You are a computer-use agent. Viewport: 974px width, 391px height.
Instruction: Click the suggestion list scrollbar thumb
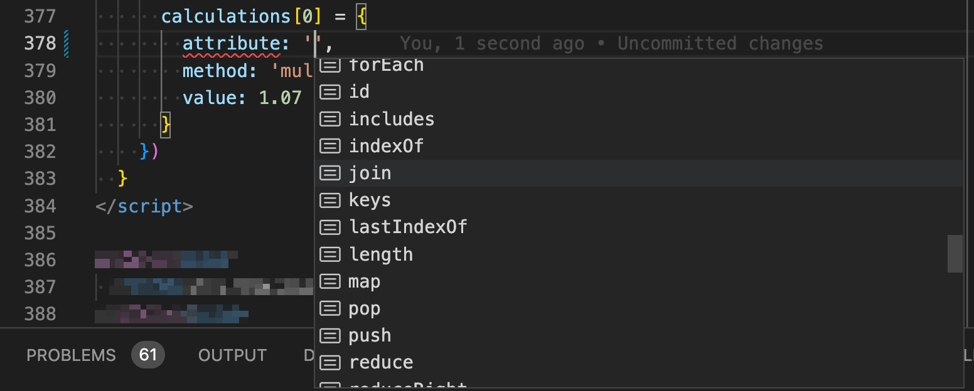[955, 254]
